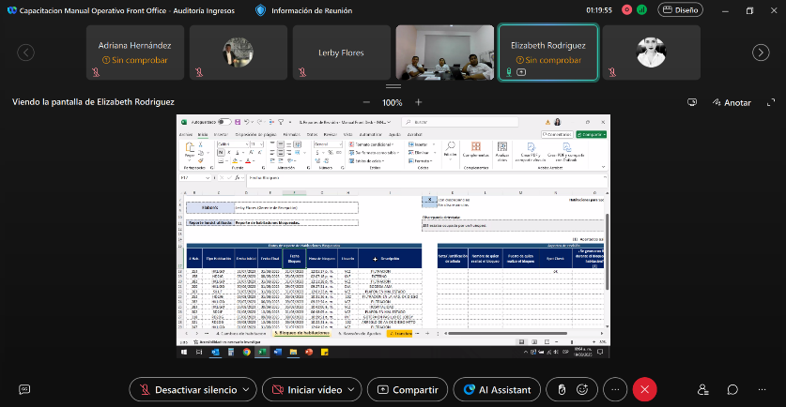The height and width of the screenshot is (407, 786).
Task: Click the Compartir share button
Action: tap(407, 389)
